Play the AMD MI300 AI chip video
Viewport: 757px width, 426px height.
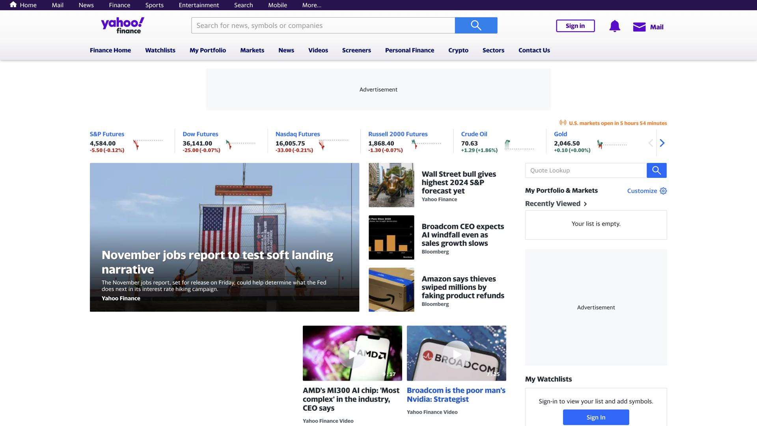point(352,353)
